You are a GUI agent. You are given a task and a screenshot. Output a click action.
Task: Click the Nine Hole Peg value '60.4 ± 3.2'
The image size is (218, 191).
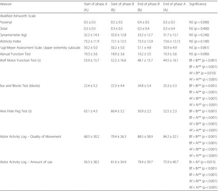117,111
